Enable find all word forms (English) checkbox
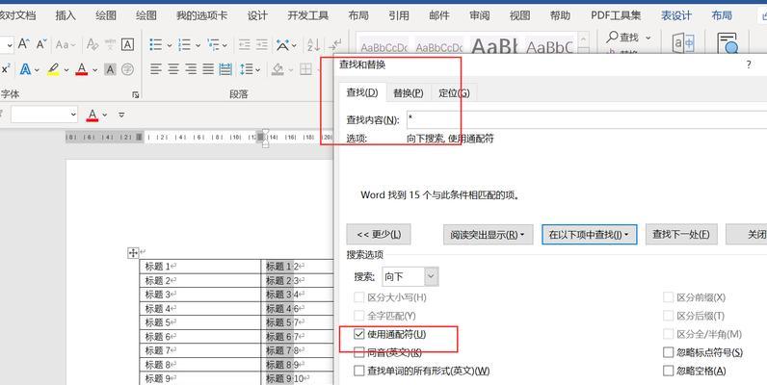The image size is (767, 385). [x=359, y=371]
